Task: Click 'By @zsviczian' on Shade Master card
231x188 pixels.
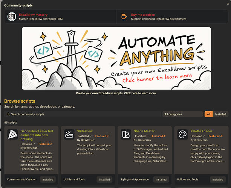Action: (142, 140)
